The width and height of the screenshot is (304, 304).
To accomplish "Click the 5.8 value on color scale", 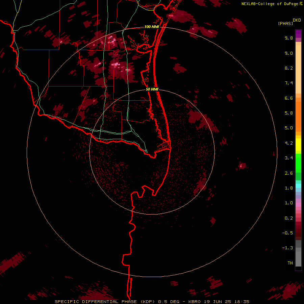I will coord(289,113).
